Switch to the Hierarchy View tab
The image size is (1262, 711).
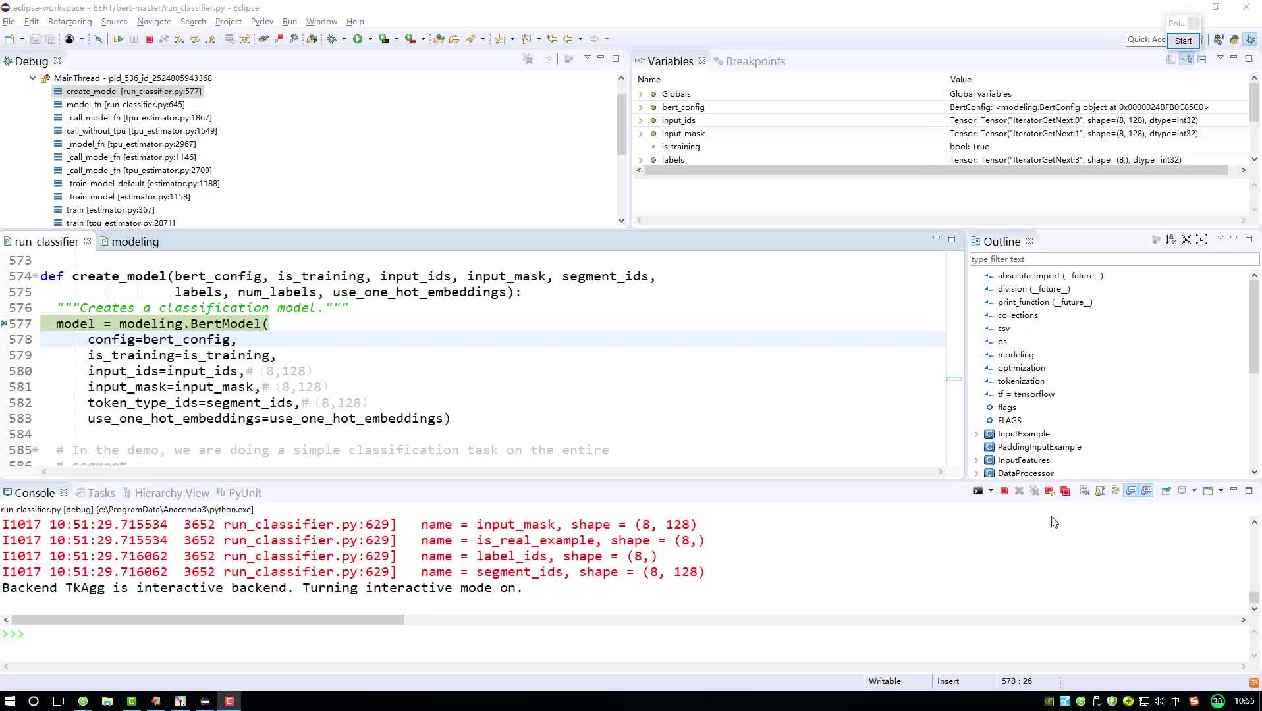click(167, 493)
